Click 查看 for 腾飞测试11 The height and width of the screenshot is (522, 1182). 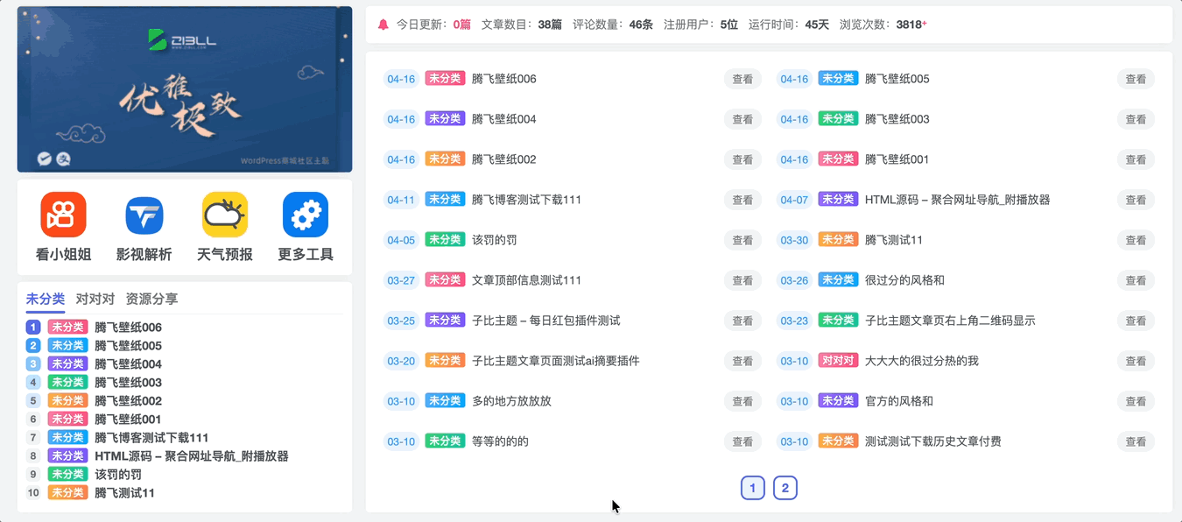pos(1136,240)
